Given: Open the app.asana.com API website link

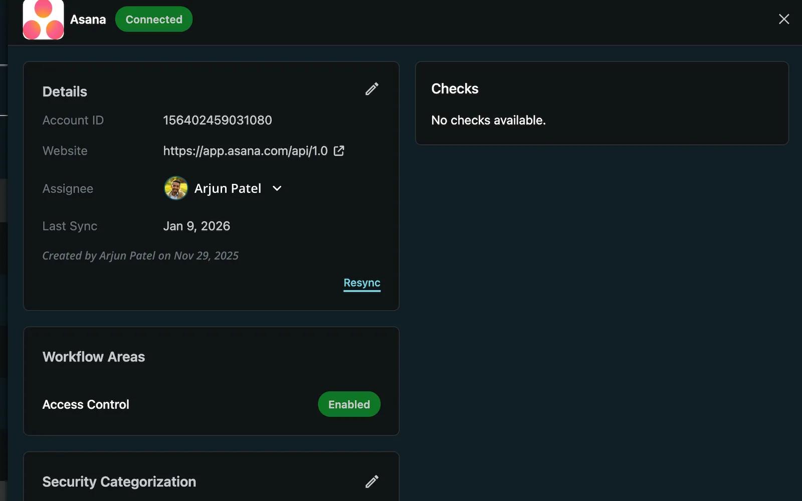Looking at the screenshot, I should [245, 151].
